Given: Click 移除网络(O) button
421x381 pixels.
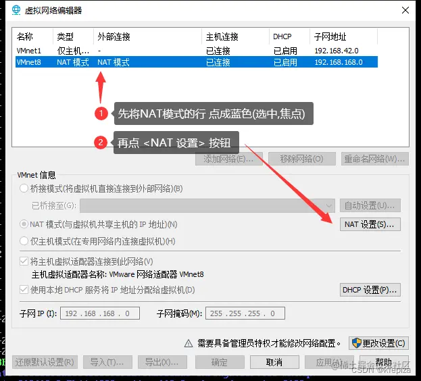Looking at the screenshot, I should (302, 159).
